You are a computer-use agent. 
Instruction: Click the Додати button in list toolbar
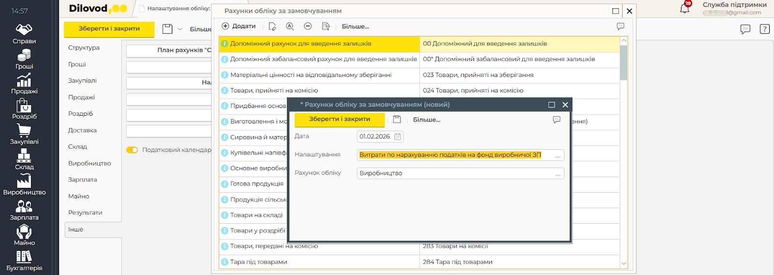tap(238, 27)
